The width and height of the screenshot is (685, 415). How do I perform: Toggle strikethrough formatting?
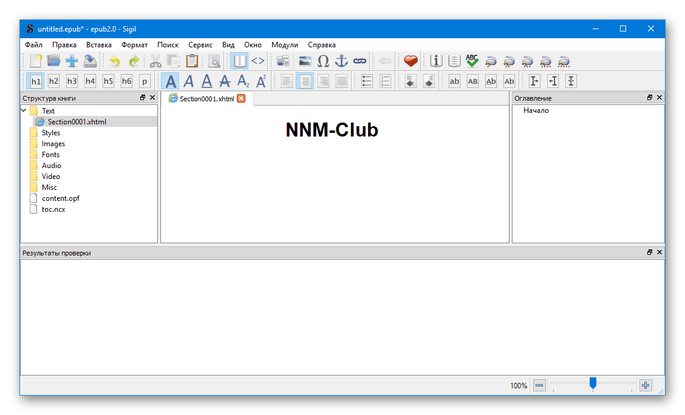click(x=225, y=81)
